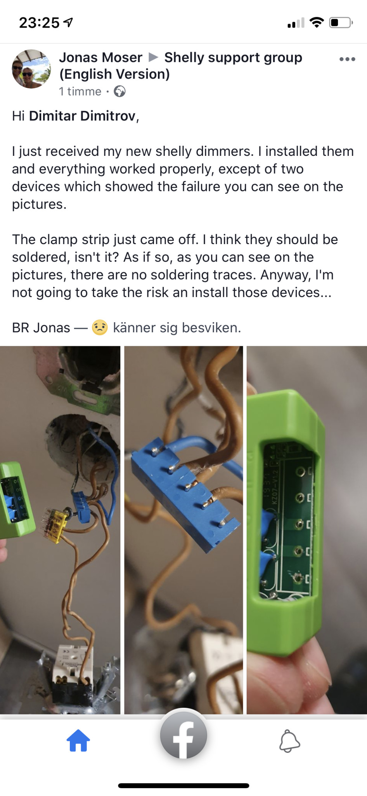Image resolution: width=367 pixels, height=796 pixels.
Task: Open Jonas Moser's profile picture
Action: (x=31, y=69)
